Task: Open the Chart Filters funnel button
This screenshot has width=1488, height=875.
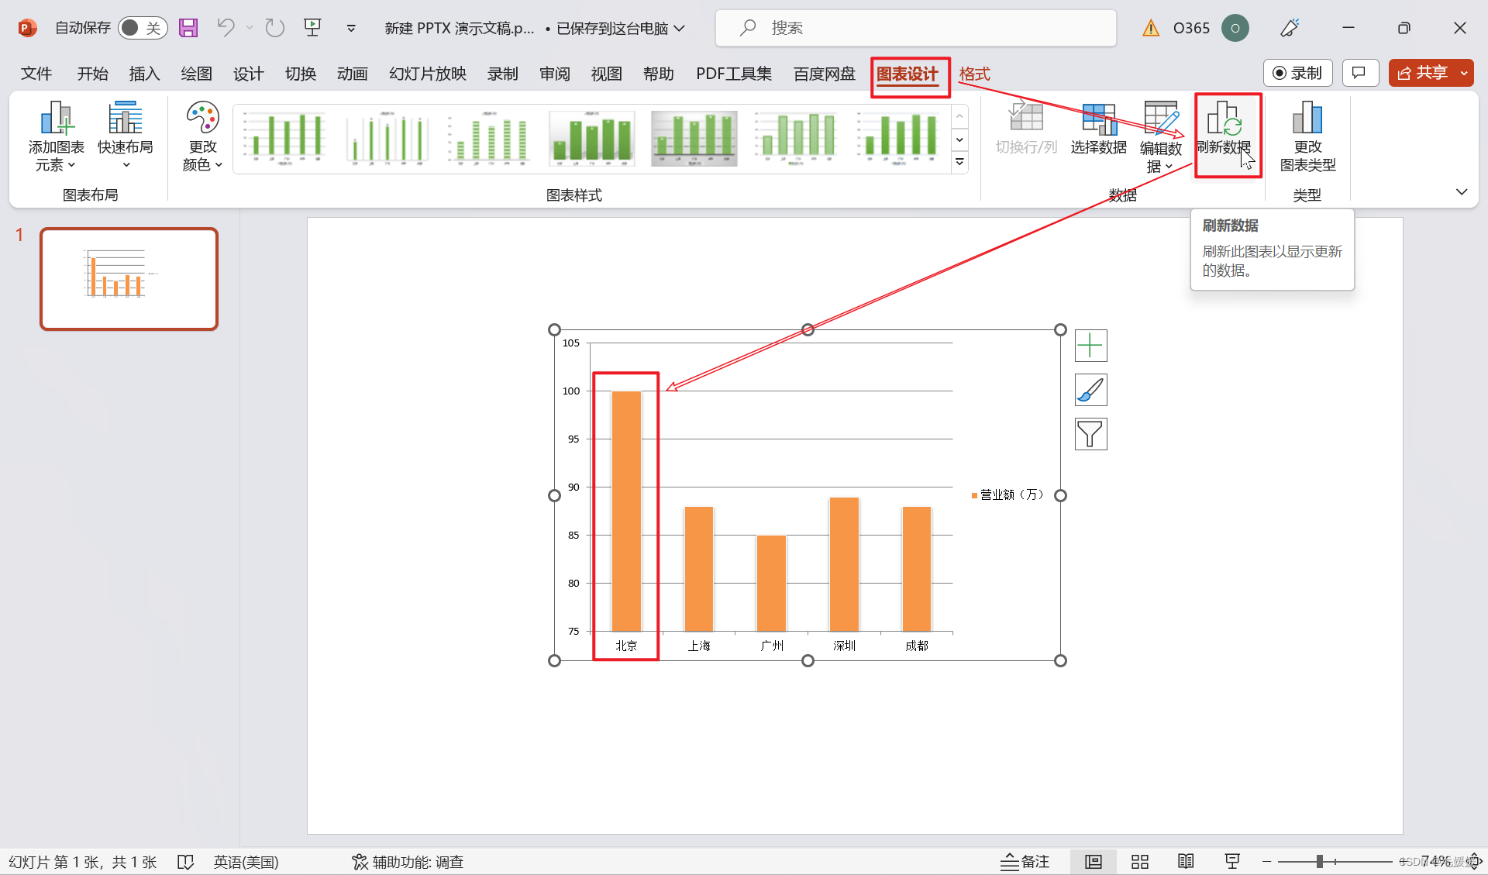Action: (1090, 434)
